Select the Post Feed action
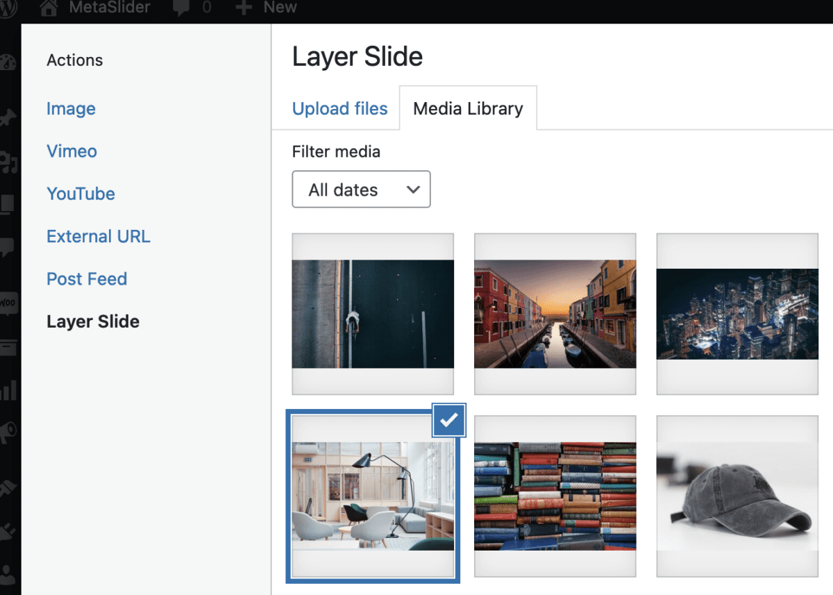Viewport: 833px width, 595px height. click(x=87, y=278)
